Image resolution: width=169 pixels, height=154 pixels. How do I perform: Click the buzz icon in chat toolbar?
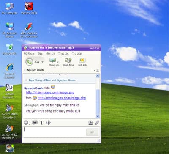[x=48, y=123]
